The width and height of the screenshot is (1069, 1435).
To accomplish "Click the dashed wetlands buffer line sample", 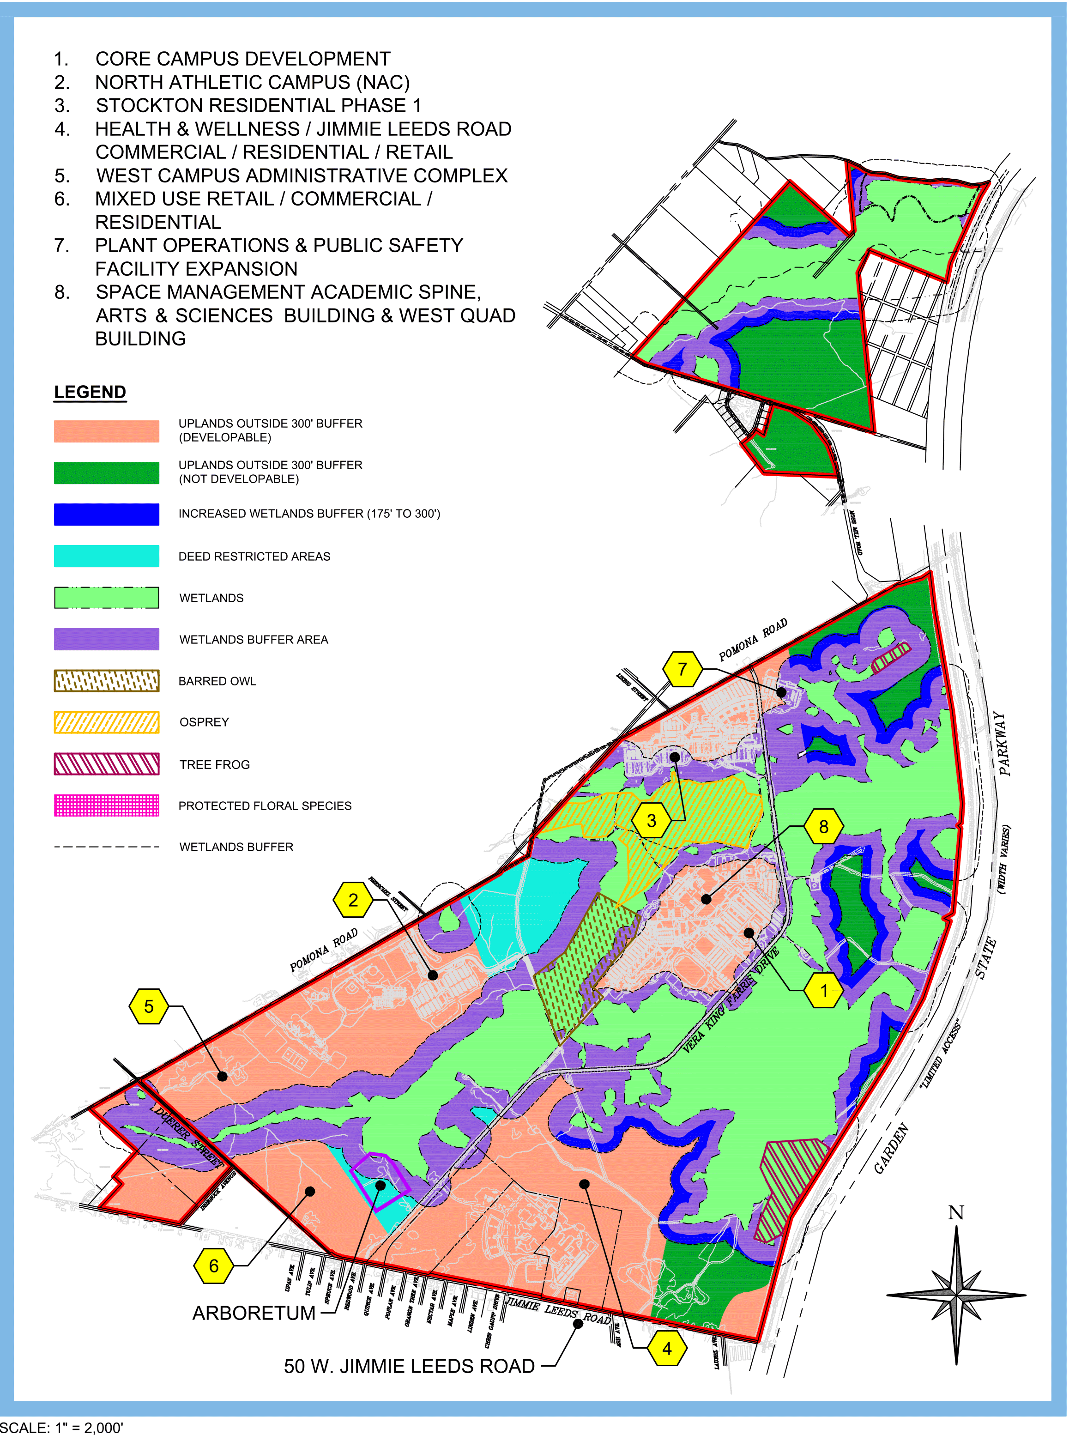I will point(107,847).
